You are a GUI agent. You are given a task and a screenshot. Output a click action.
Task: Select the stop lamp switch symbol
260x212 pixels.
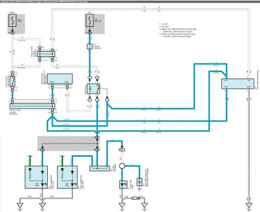[13, 81]
